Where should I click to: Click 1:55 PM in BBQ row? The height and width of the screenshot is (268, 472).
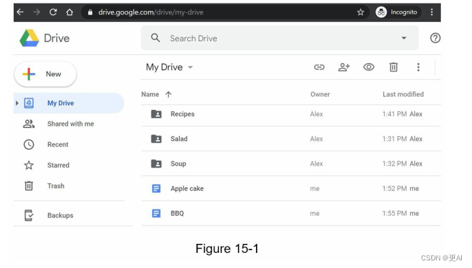394,213
